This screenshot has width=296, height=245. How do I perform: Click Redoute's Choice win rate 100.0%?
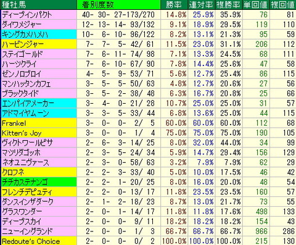pyautogui.click(x=175, y=241)
